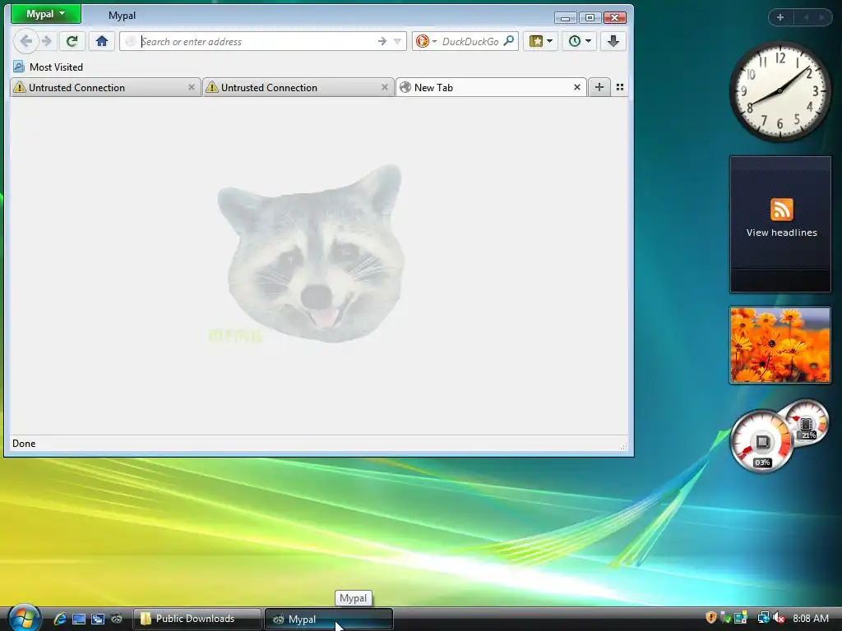Close the first Untrusted Connection tab
The height and width of the screenshot is (631, 842).
point(191,87)
